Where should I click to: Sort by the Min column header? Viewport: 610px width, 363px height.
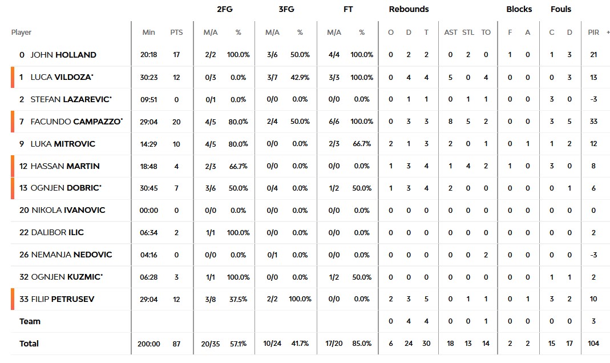148,33
